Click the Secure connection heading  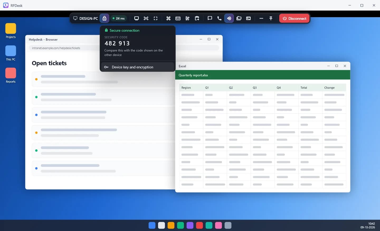tap(125, 30)
